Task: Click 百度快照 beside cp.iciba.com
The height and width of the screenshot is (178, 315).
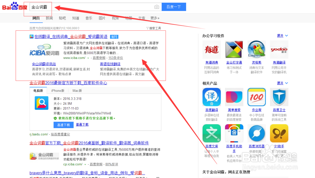Action: [96, 164]
